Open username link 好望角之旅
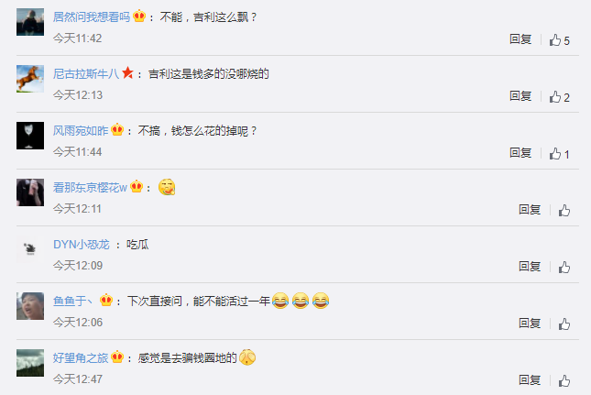This screenshot has height=395, width=591. [81, 357]
